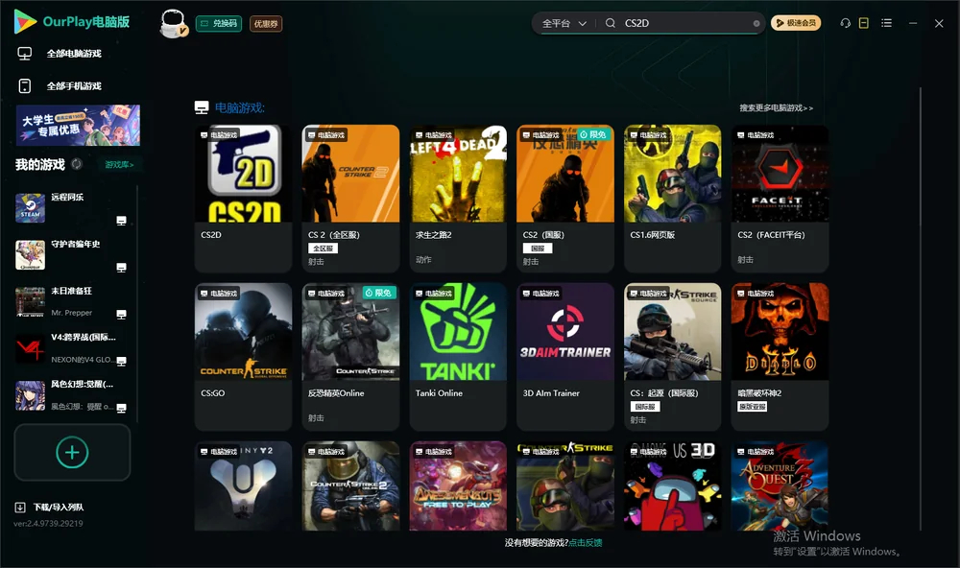Screen dimensions: 960x568
Task: Open the CS2 (FACEIT平台) game card
Action: (780, 199)
